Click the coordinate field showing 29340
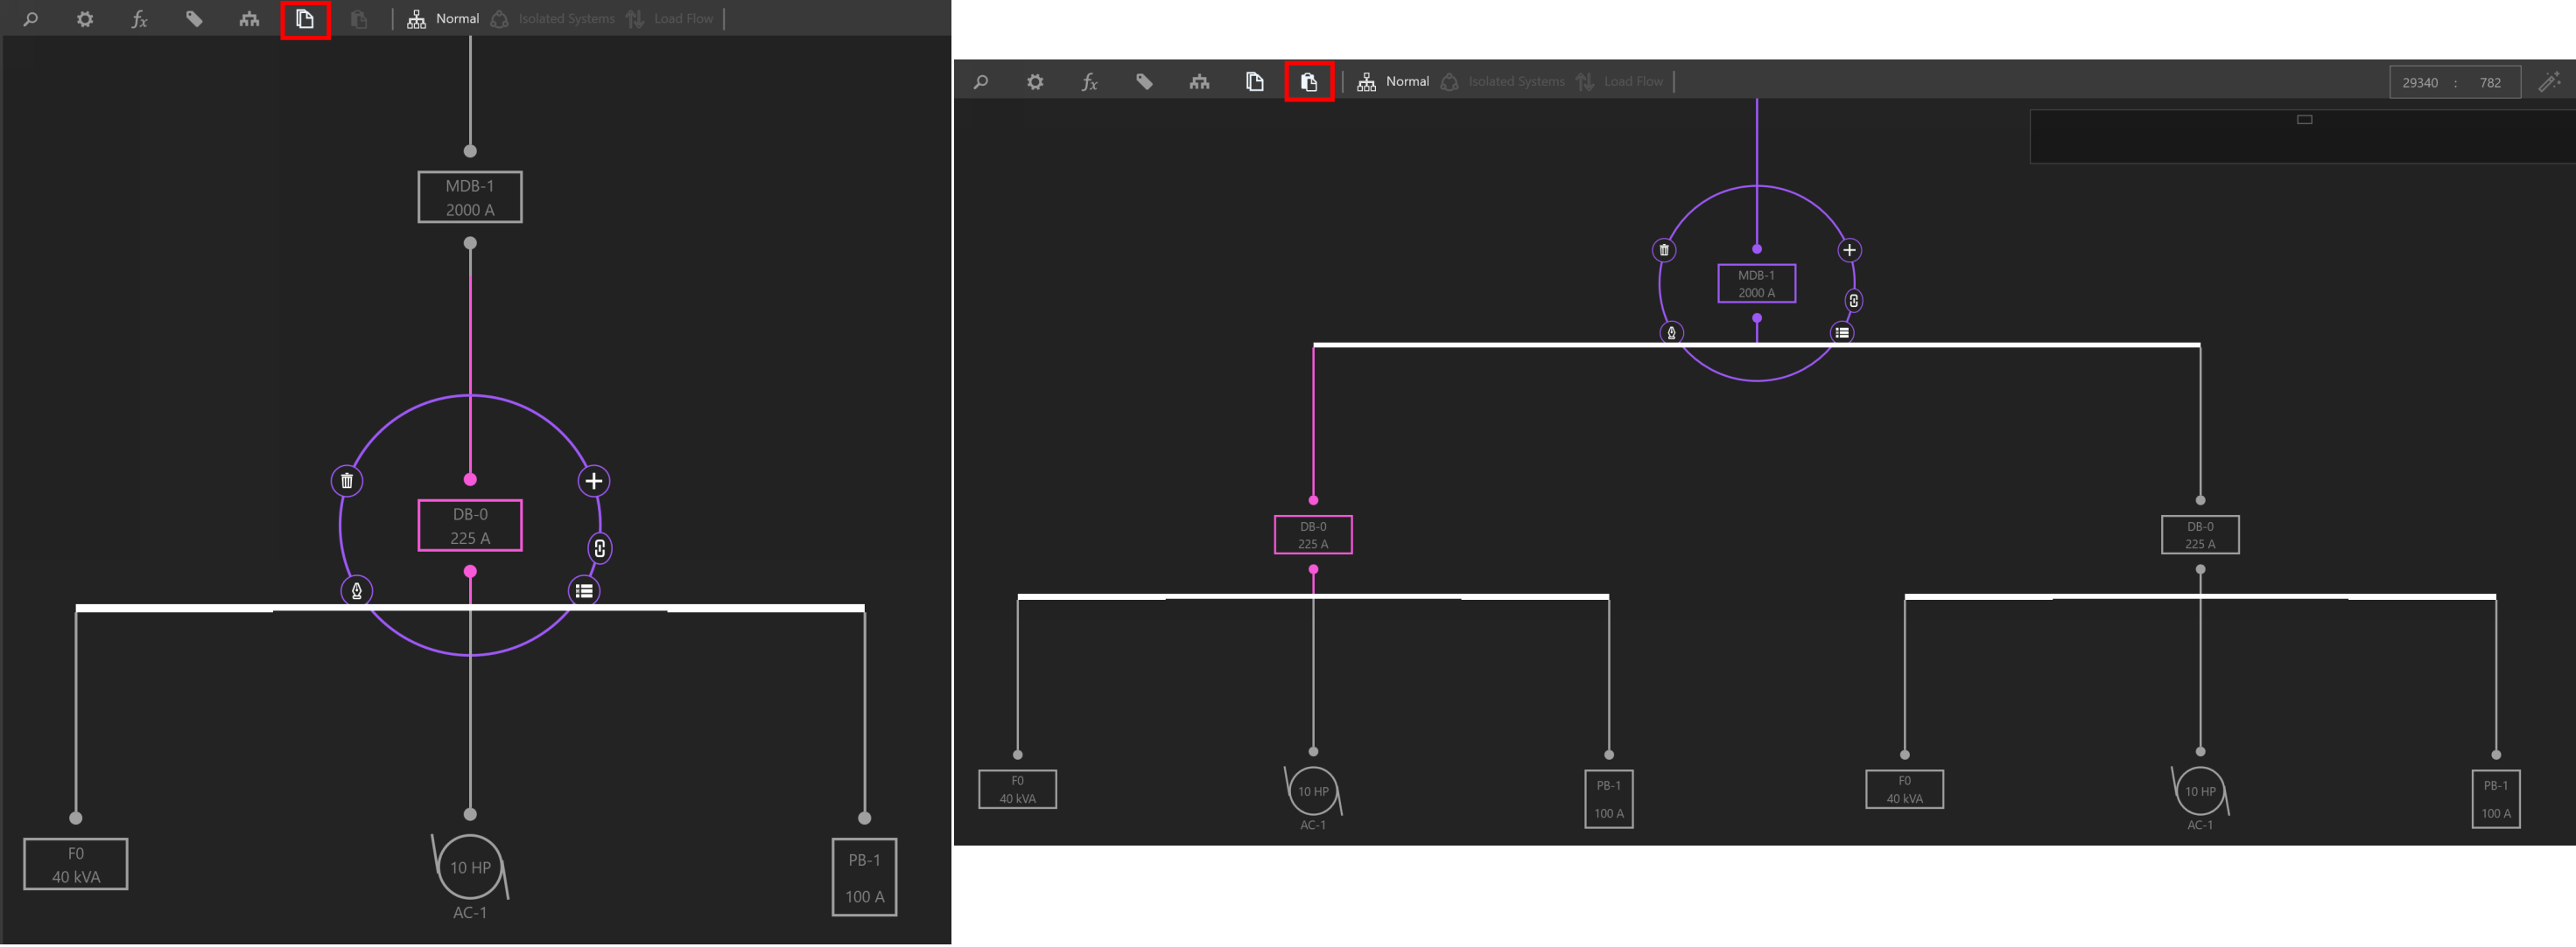 pos(2421,82)
